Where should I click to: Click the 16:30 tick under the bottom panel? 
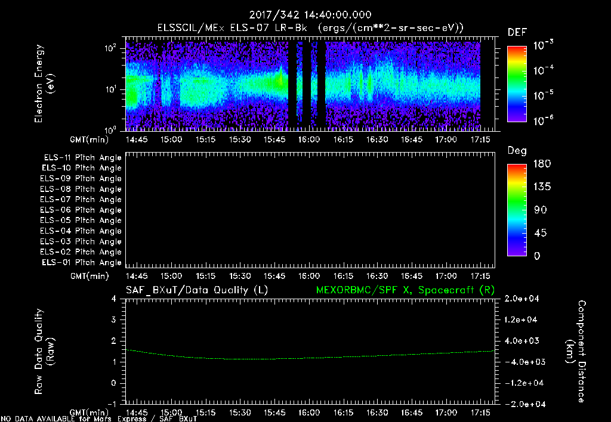tap(377, 412)
